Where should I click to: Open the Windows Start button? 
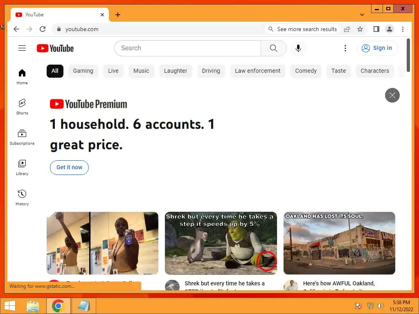[10, 306]
